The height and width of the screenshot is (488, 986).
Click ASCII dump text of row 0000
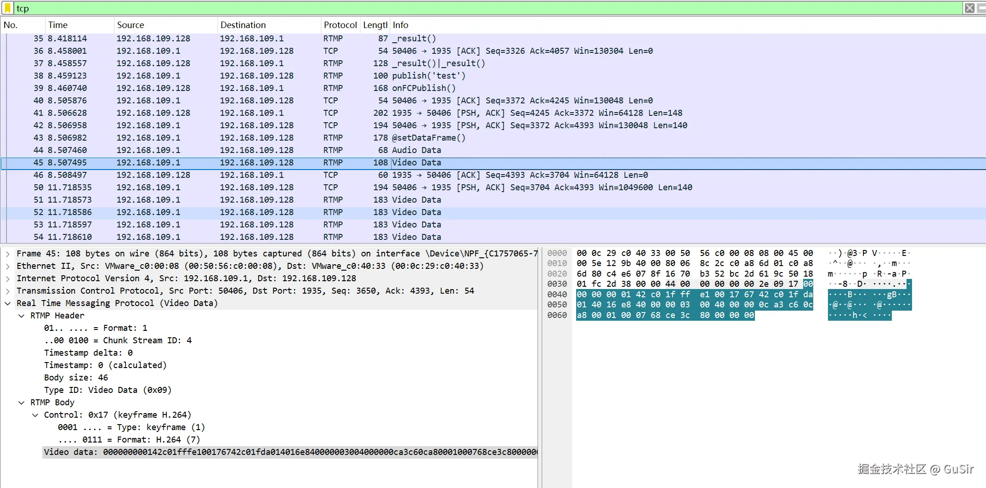click(869, 253)
